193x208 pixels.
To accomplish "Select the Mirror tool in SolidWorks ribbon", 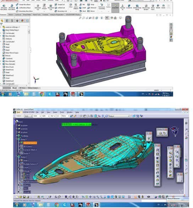I will (91, 11).
